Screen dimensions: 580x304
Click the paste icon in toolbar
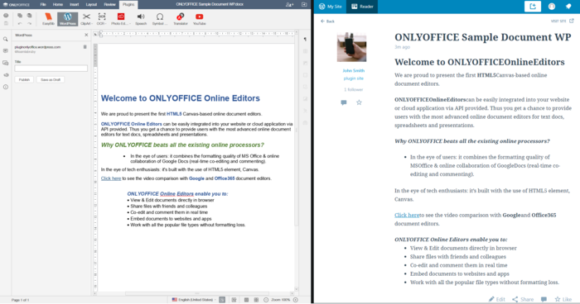[x=29, y=16]
